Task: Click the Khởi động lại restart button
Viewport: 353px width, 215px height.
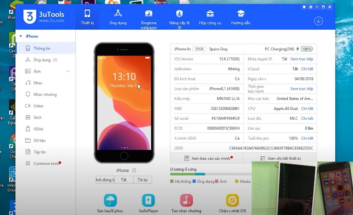Action: pos(105,180)
